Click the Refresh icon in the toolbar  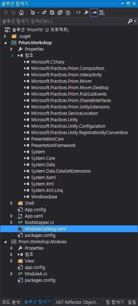click(52, 13)
